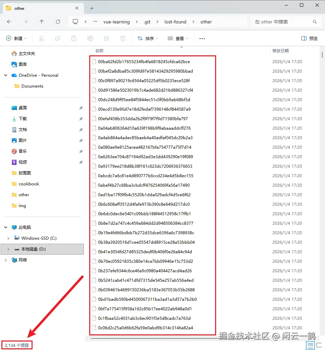Screen dimensions: 325x350
Task: Click the forward navigation arrow
Action: [25, 22]
